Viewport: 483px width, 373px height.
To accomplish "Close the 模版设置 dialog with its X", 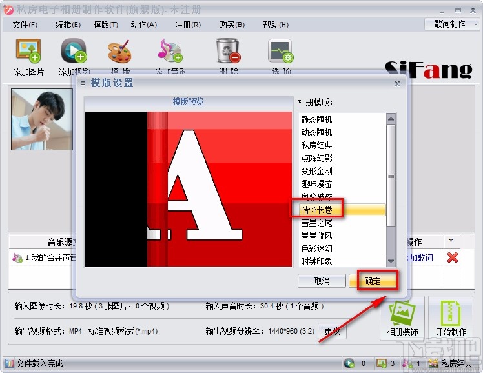I will (x=397, y=83).
